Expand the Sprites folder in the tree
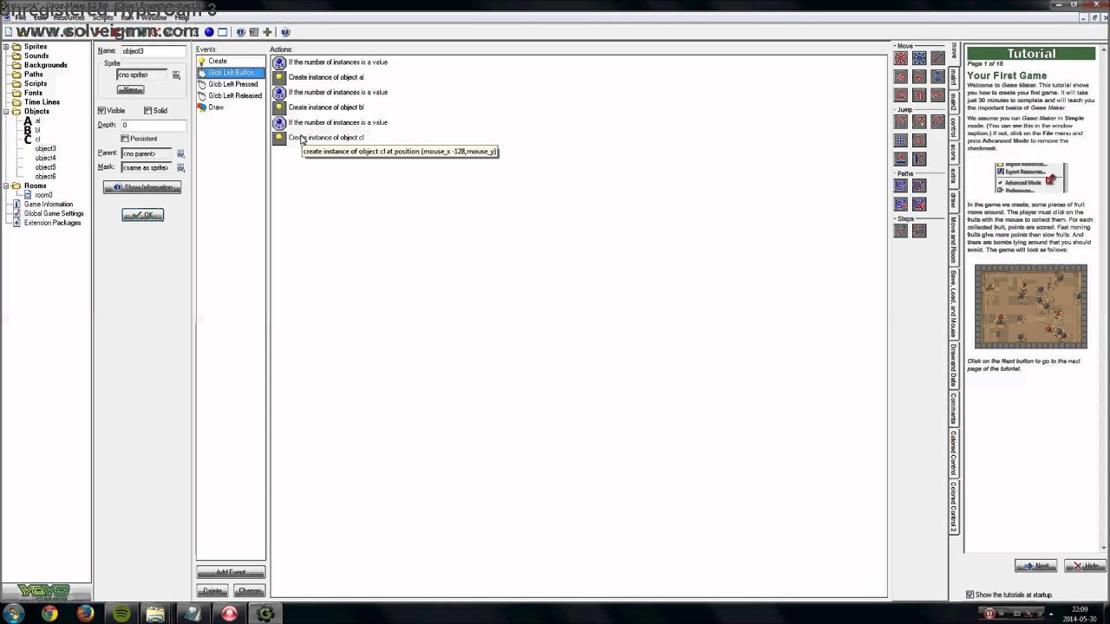The height and width of the screenshot is (624, 1110). [x=6, y=47]
